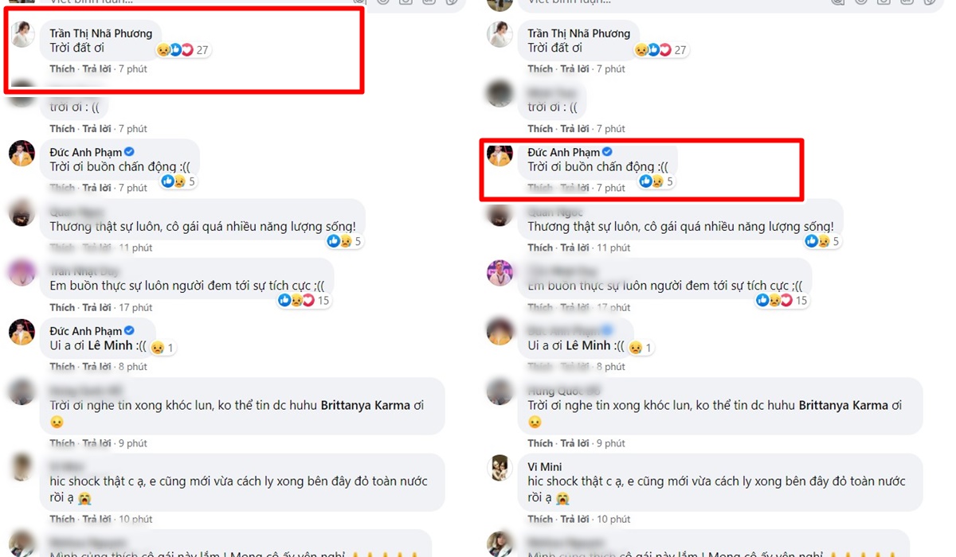Click Trả lời under the Brittanya Karma comment in the right column
Image resolution: width=956 pixels, height=557 pixels.
(575, 443)
